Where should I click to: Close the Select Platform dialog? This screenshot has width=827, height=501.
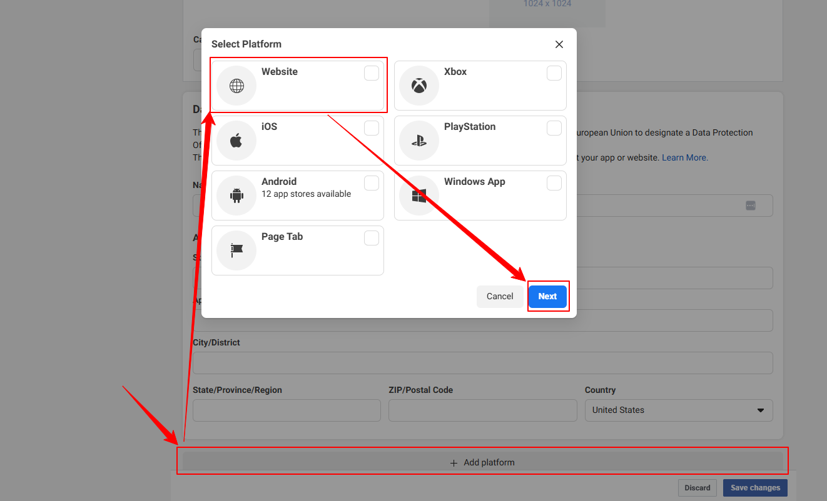point(559,44)
